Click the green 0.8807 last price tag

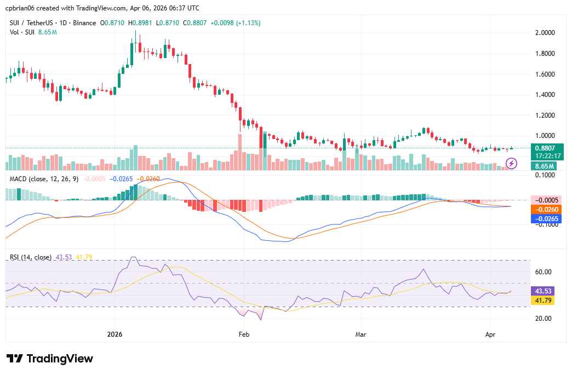click(x=544, y=148)
